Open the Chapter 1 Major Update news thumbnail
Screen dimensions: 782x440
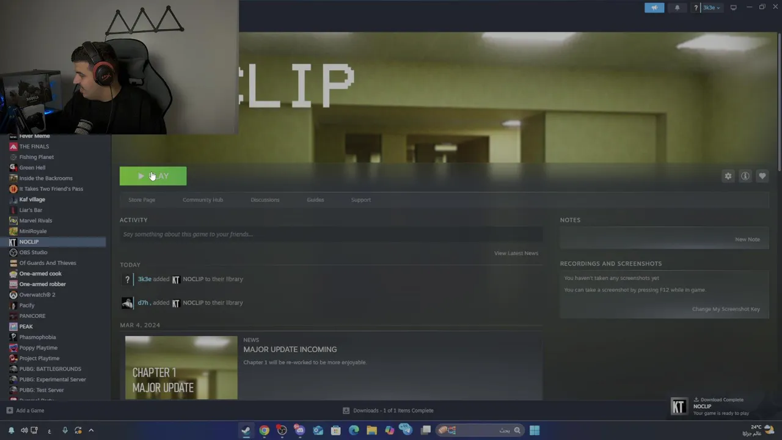181,368
